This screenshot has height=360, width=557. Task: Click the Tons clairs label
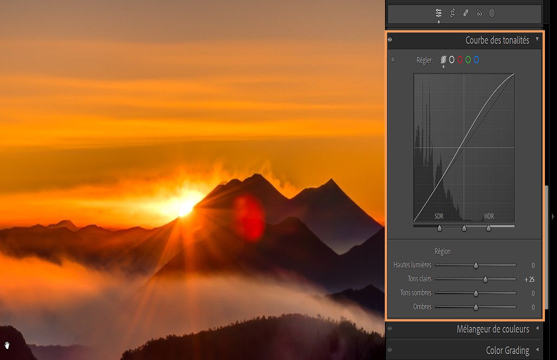420,279
